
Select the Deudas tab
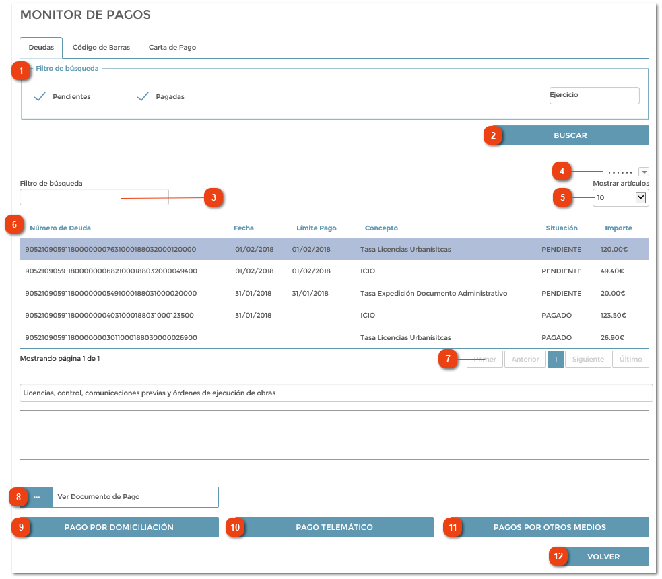(41, 48)
